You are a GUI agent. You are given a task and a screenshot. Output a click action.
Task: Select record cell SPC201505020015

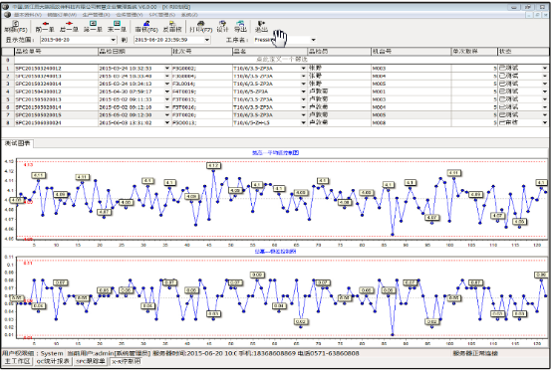[x=56, y=115]
